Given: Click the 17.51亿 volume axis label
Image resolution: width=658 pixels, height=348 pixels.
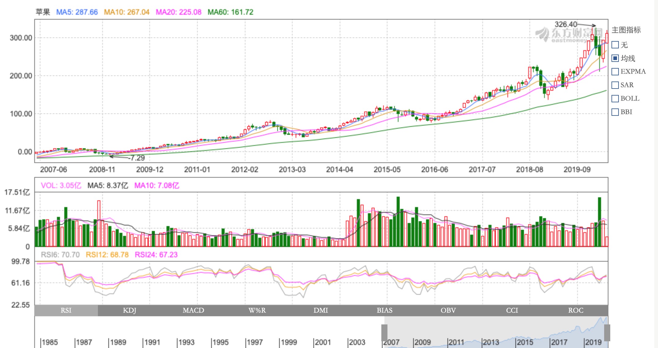Looking at the screenshot, I should [17, 192].
